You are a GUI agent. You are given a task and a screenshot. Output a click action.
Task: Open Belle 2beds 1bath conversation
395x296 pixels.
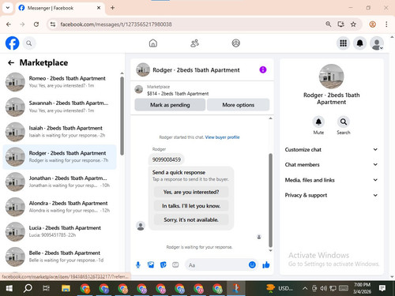tap(60, 257)
